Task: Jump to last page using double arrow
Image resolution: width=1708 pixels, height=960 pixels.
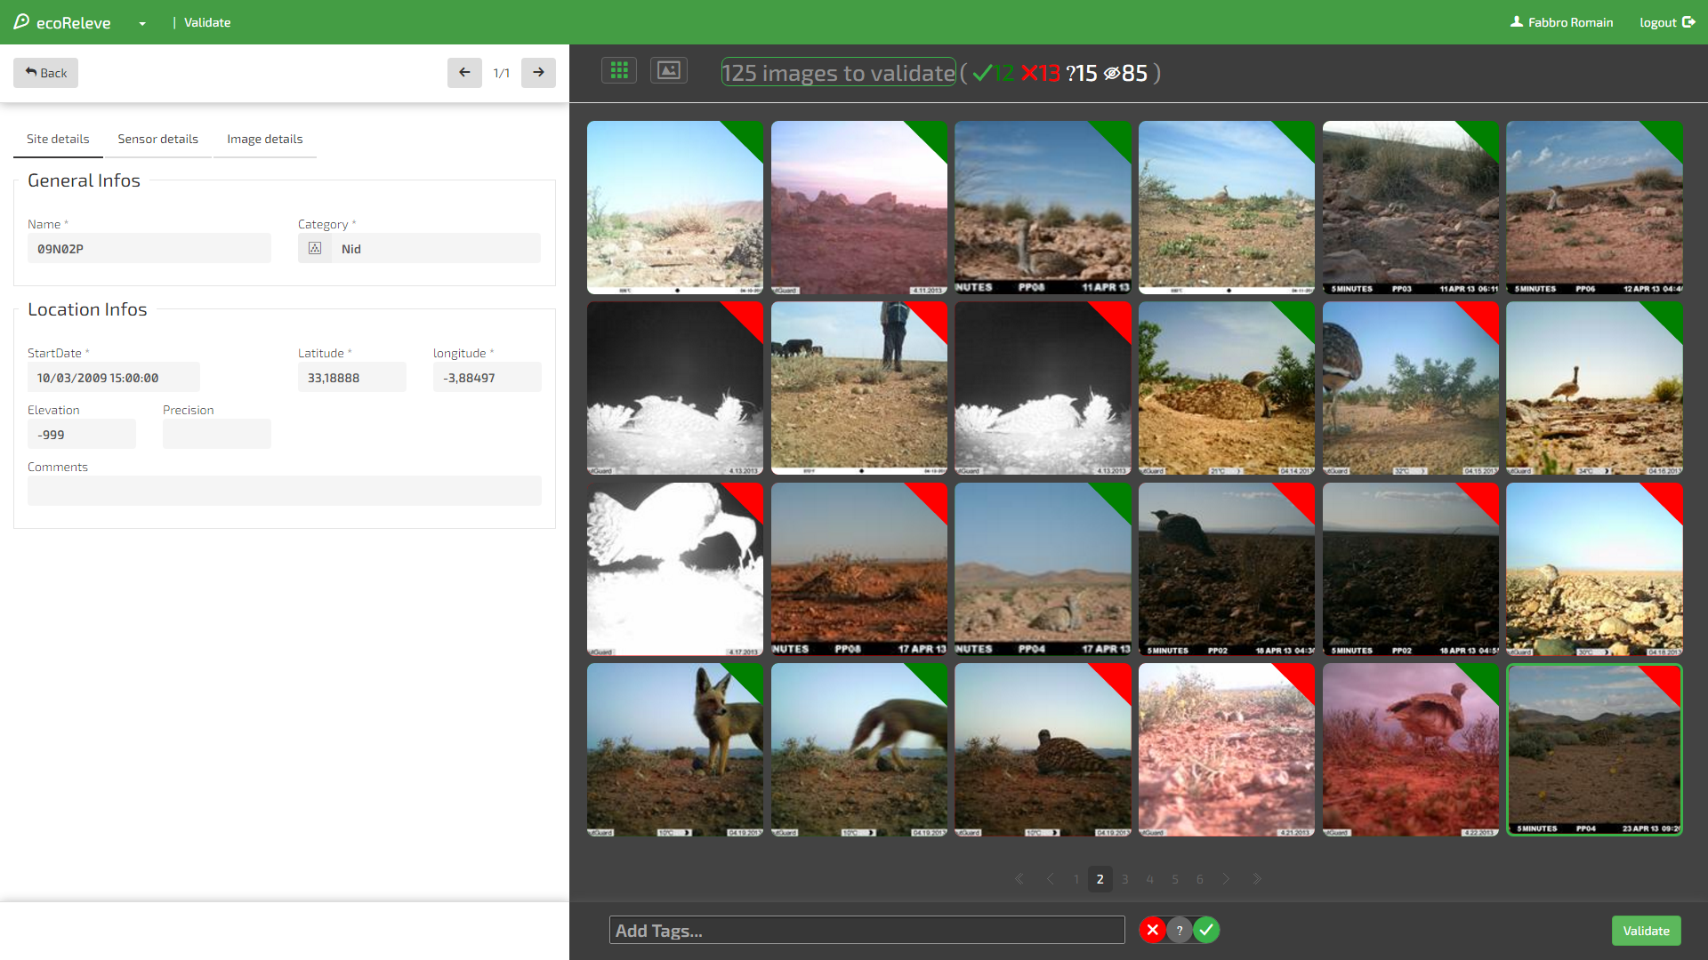Action: tap(1257, 878)
